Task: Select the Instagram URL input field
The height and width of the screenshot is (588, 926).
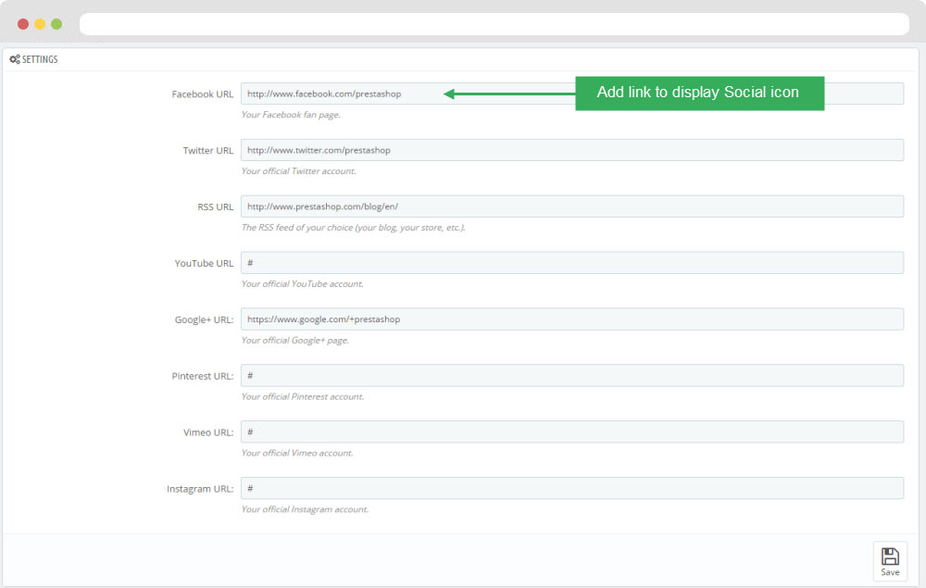Action: (571, 488)
